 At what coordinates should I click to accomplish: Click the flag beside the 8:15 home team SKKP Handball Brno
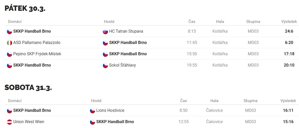point(9,31)
